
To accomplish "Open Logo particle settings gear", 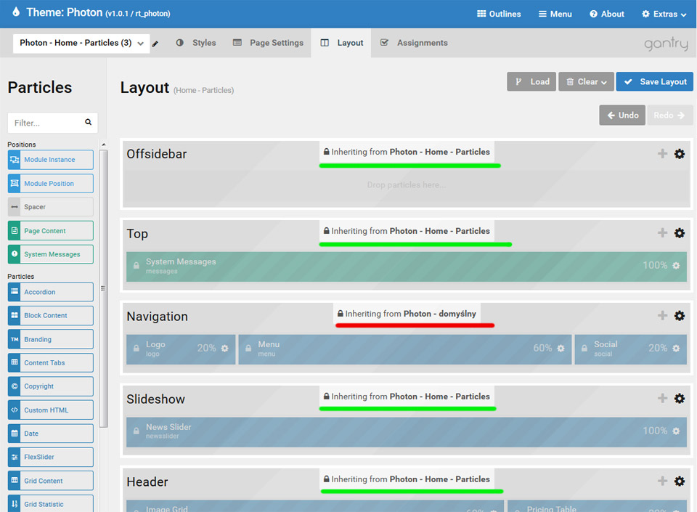I will [x=224, y=349].
